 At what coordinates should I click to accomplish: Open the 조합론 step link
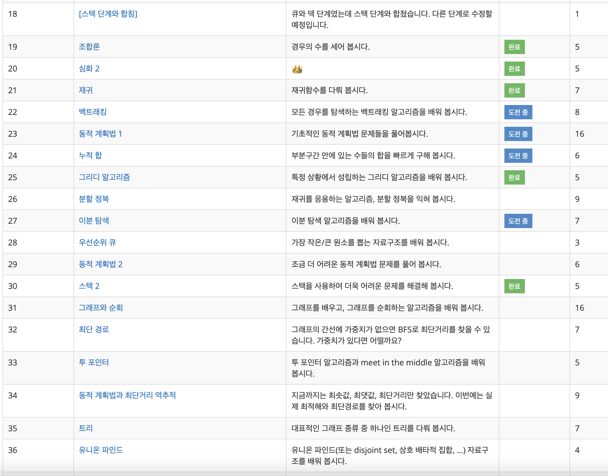point(89,47)
